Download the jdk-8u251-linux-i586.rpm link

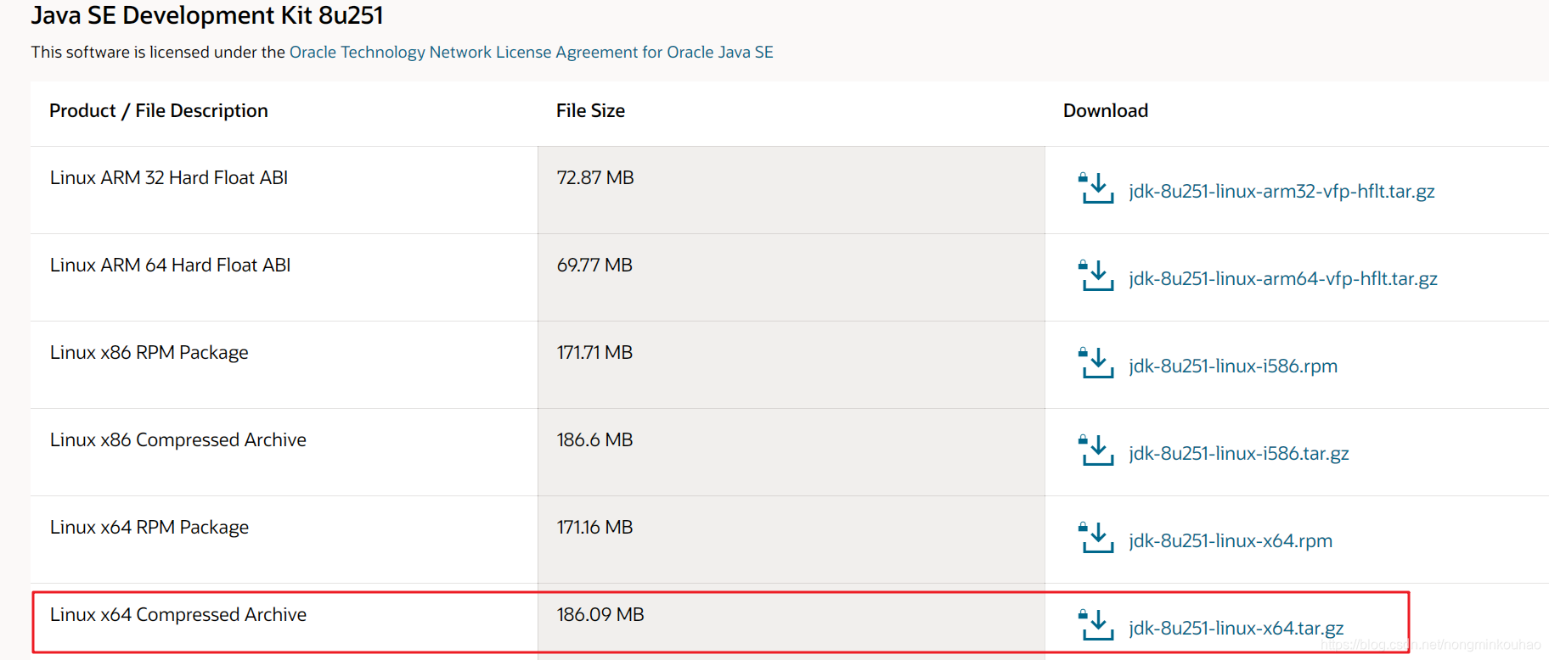click(1233, 366)
